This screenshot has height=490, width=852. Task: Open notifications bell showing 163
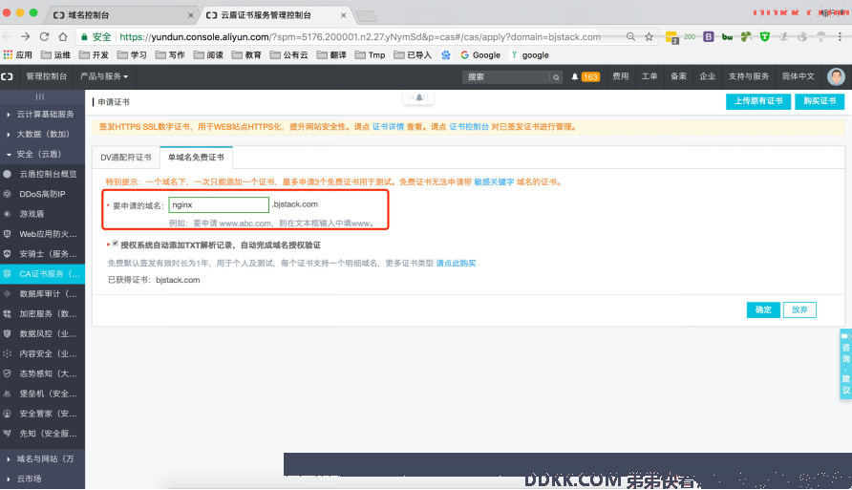[x=585, y=76]
